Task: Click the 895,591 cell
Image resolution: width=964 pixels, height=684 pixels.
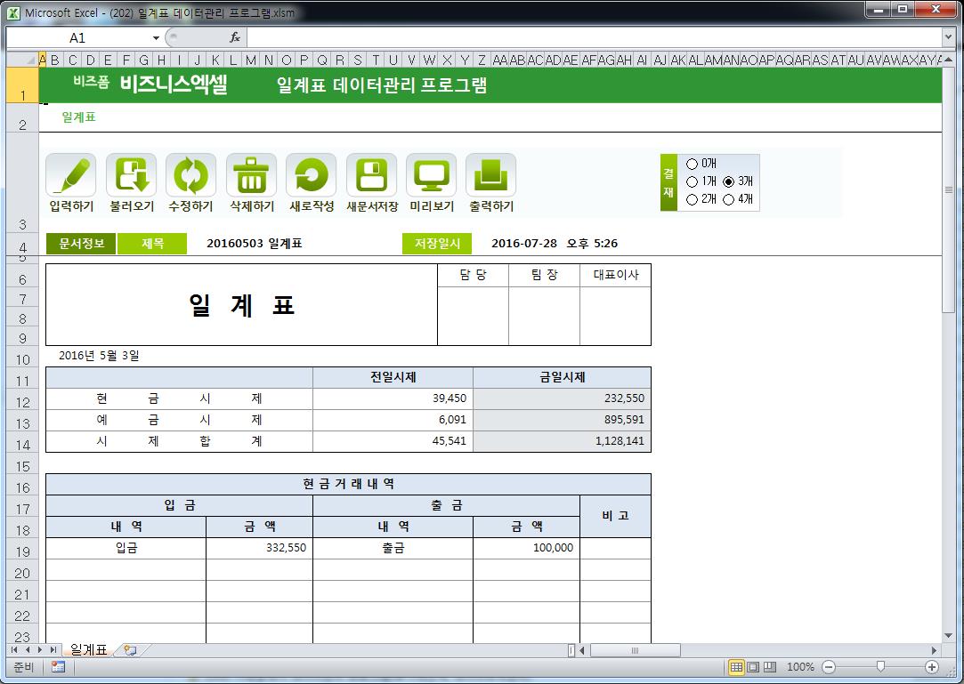Action: [x=562, y=420]
